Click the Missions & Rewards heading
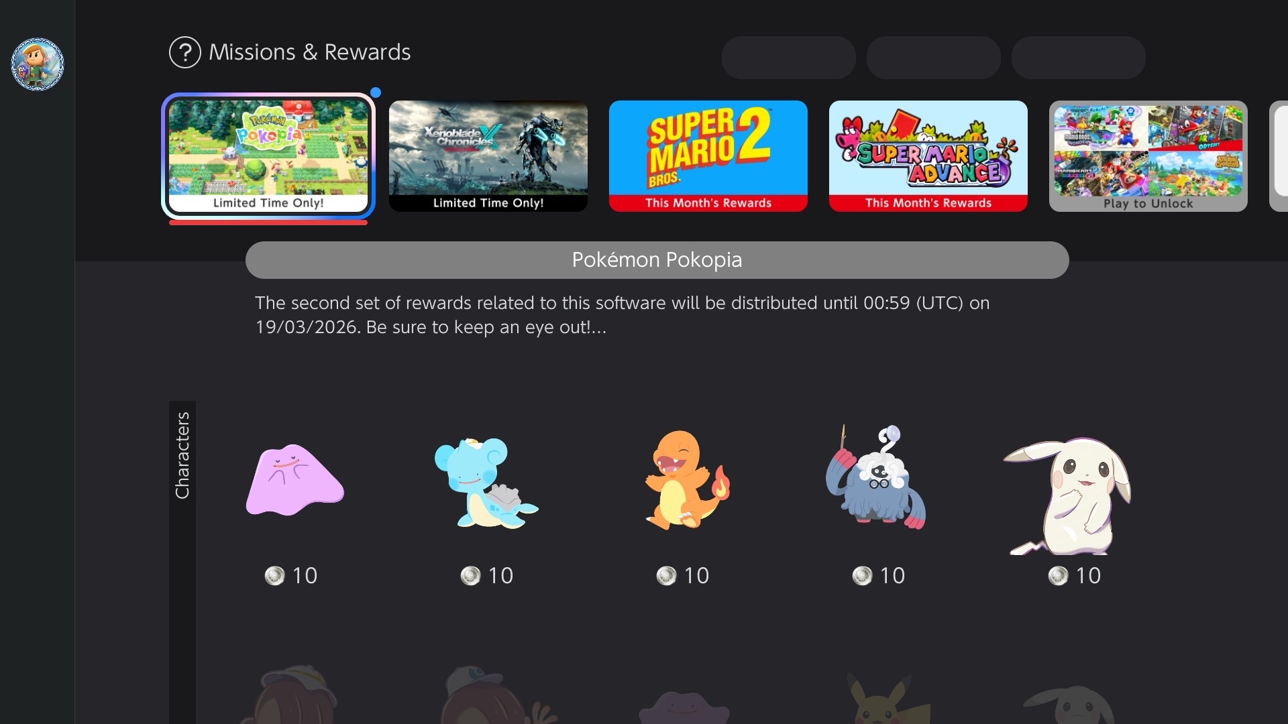This screenshot has height=724, width=1288. click(x=309, y=52)
